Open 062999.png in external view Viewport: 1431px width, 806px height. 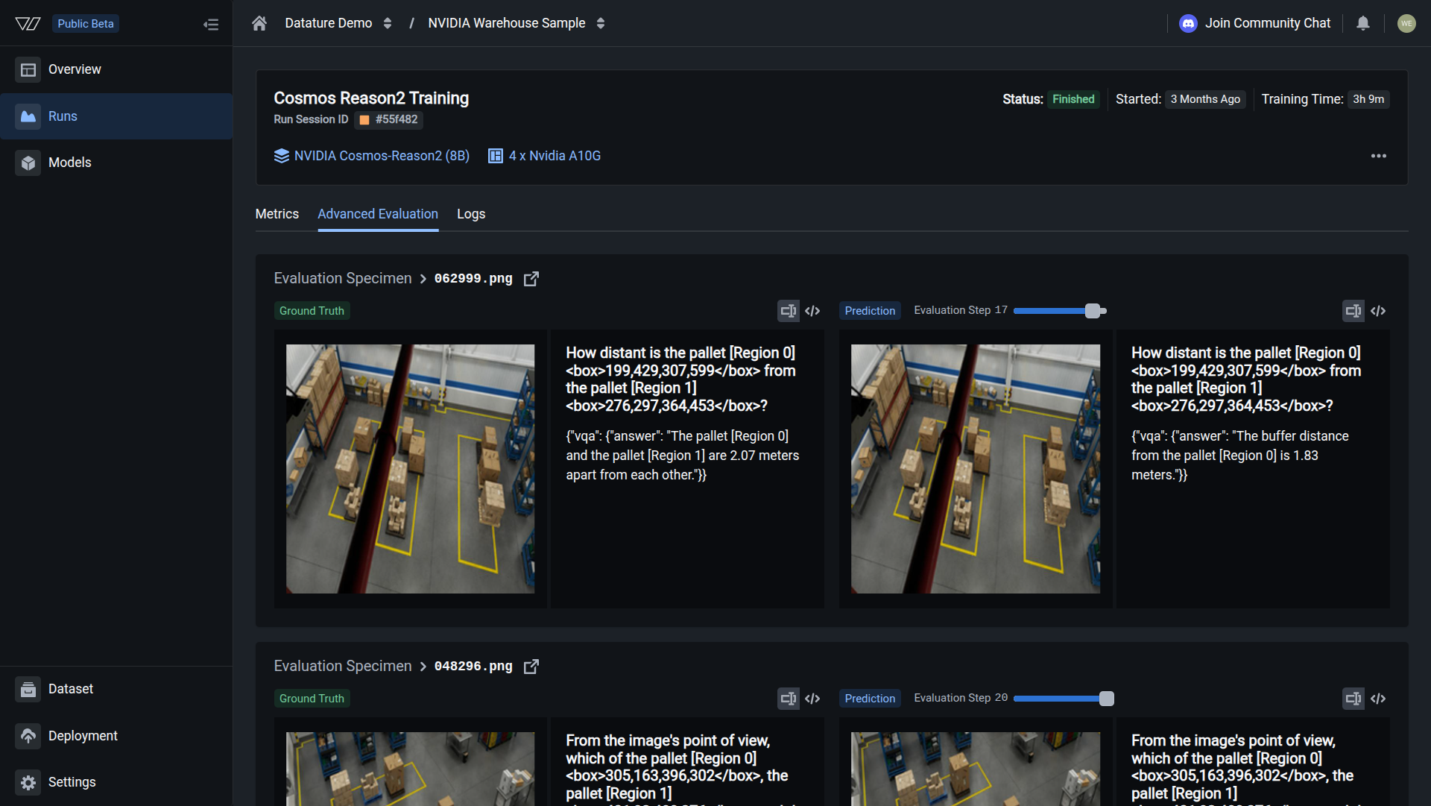[x=531, y=279]
